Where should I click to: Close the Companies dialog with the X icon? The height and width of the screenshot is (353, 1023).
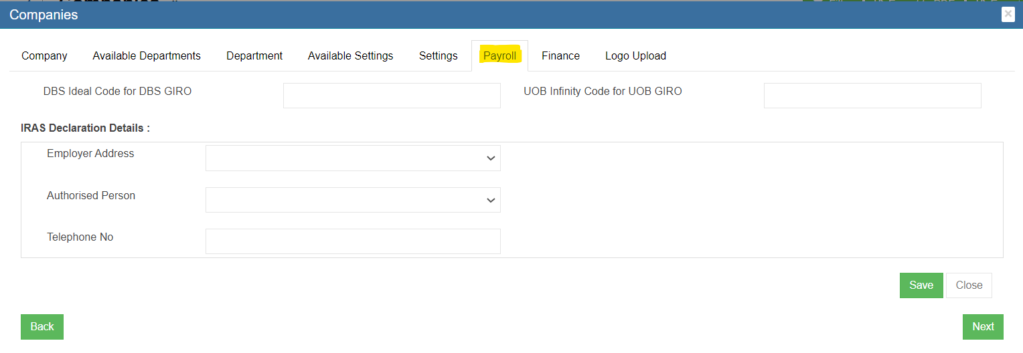(1008, 15)
